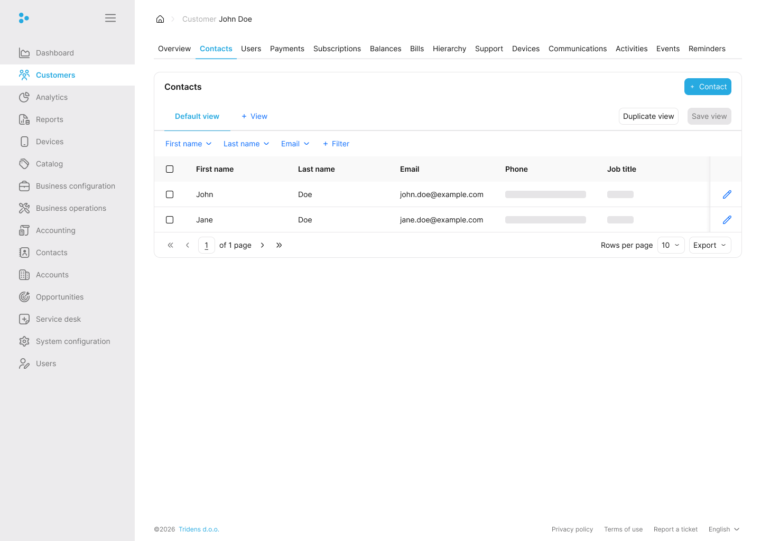Select the Opportunities target icon
Viewport: 761px width, 541px height.
point(24,297)
